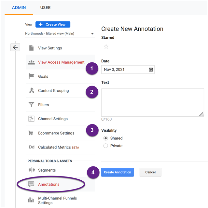Star the new annotation
This screenshot has height=208, width=208.
click(106, 47)
